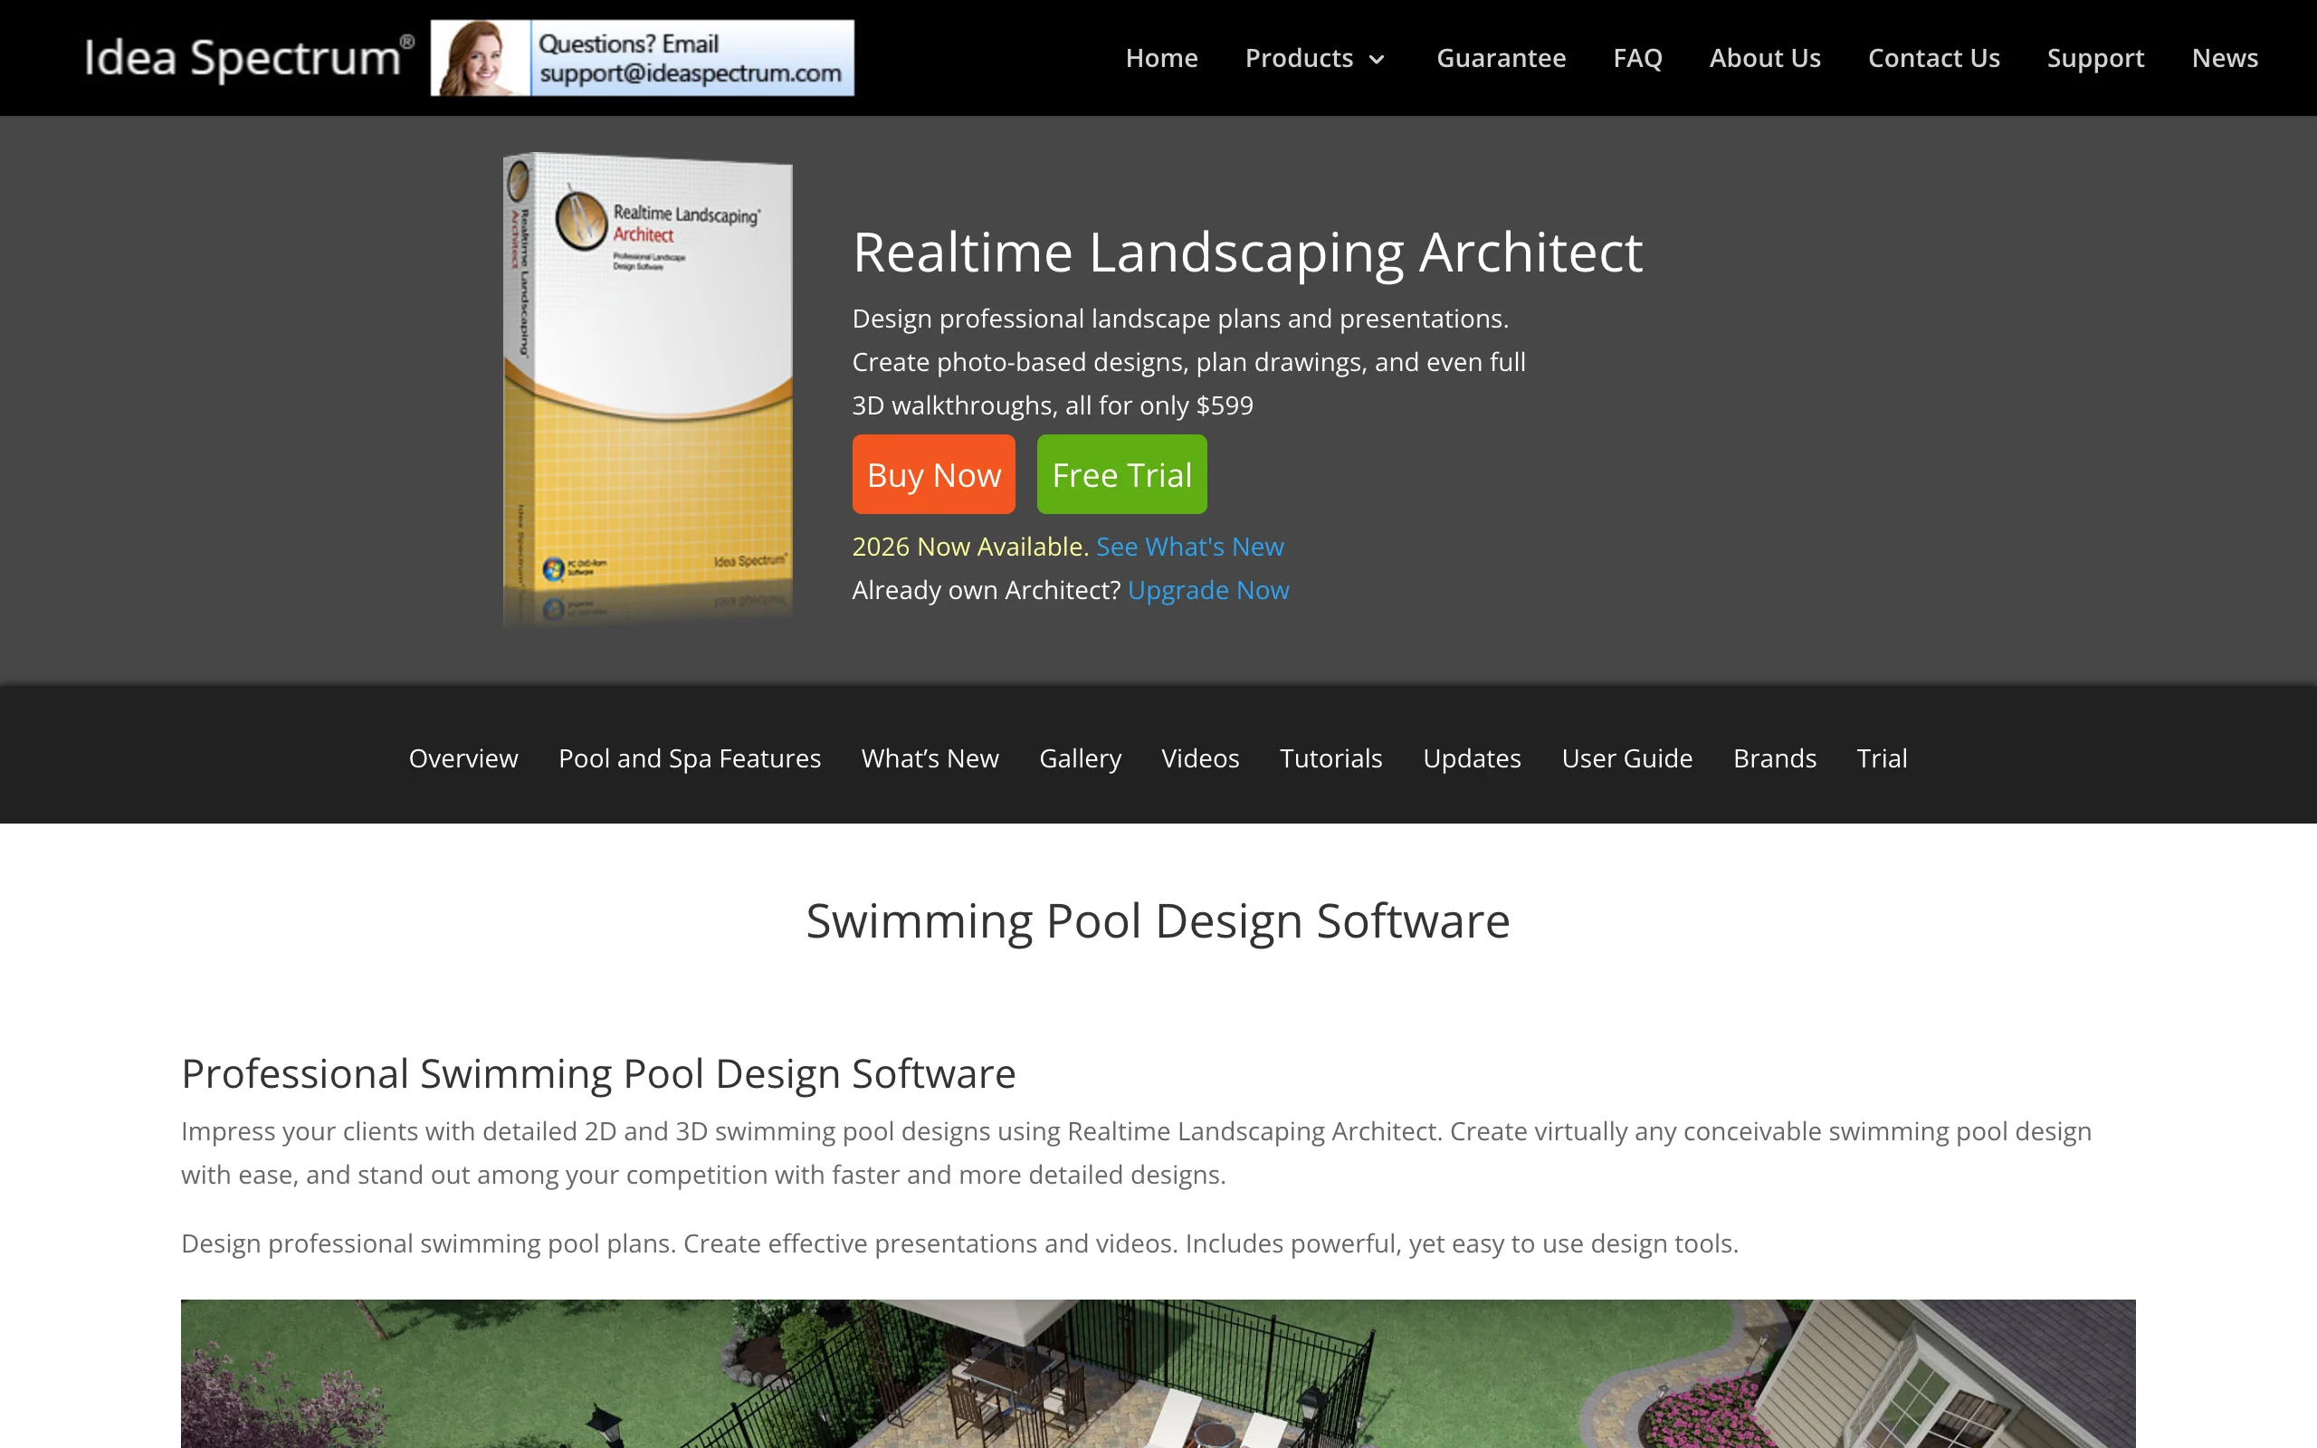2317x1448 pixels.
Task: Visit the About Us page
Action: (1765, 57)
